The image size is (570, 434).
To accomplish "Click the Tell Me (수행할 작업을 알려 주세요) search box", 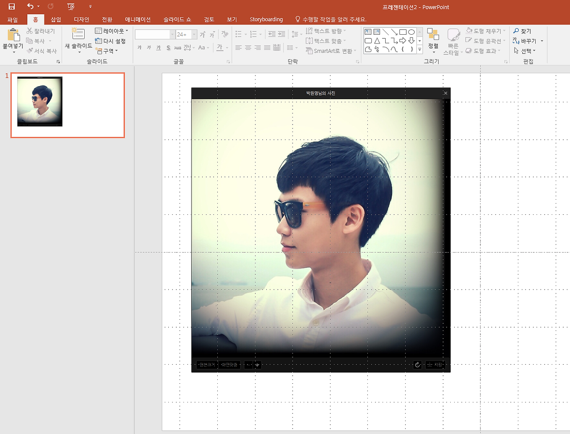I will pyautogui.click(x=331, y=20).
